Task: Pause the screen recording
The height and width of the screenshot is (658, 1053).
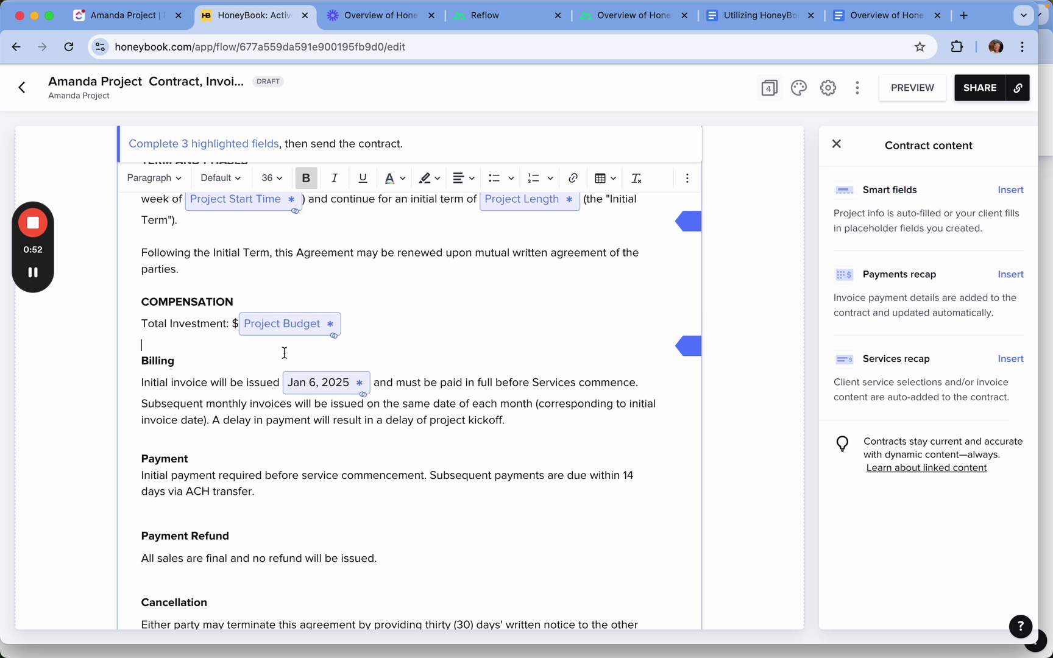Action: [x=33, y=272]
